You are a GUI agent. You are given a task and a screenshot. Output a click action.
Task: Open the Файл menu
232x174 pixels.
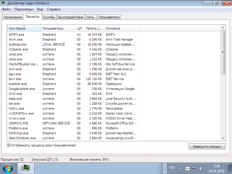click(x=6, y=9)
